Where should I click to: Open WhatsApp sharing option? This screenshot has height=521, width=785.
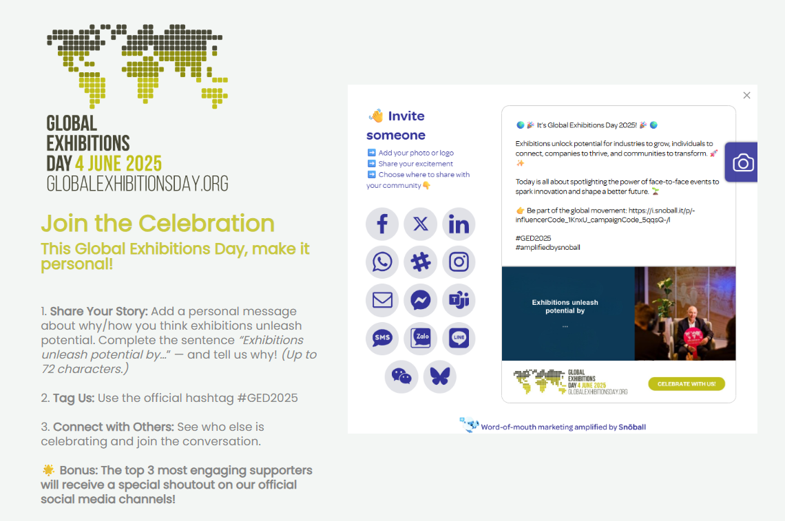coord(382,262)
